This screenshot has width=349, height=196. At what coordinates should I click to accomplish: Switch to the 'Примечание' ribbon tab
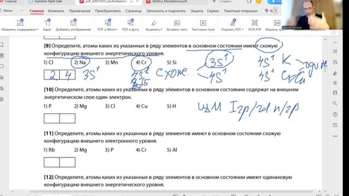coord(80,11)
